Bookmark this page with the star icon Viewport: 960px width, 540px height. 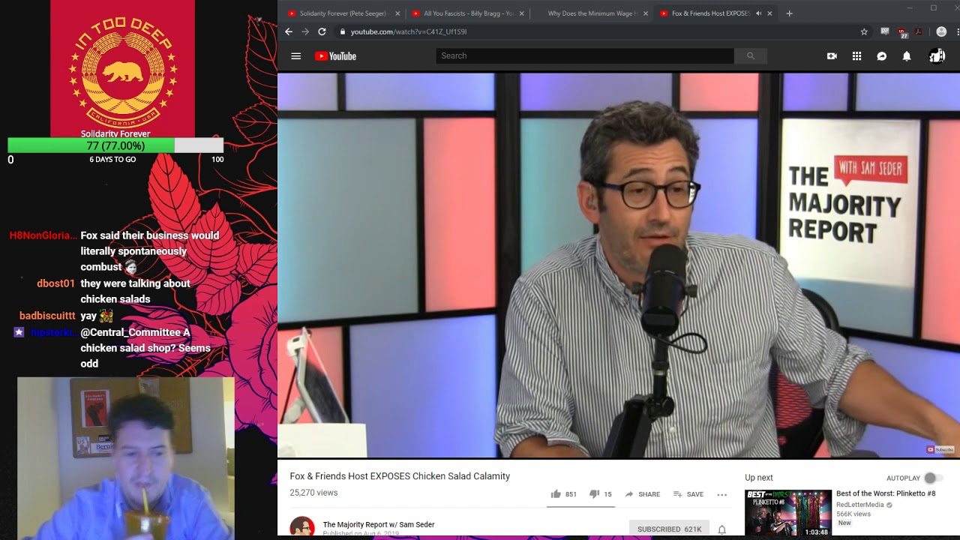(x=864, y=31)
